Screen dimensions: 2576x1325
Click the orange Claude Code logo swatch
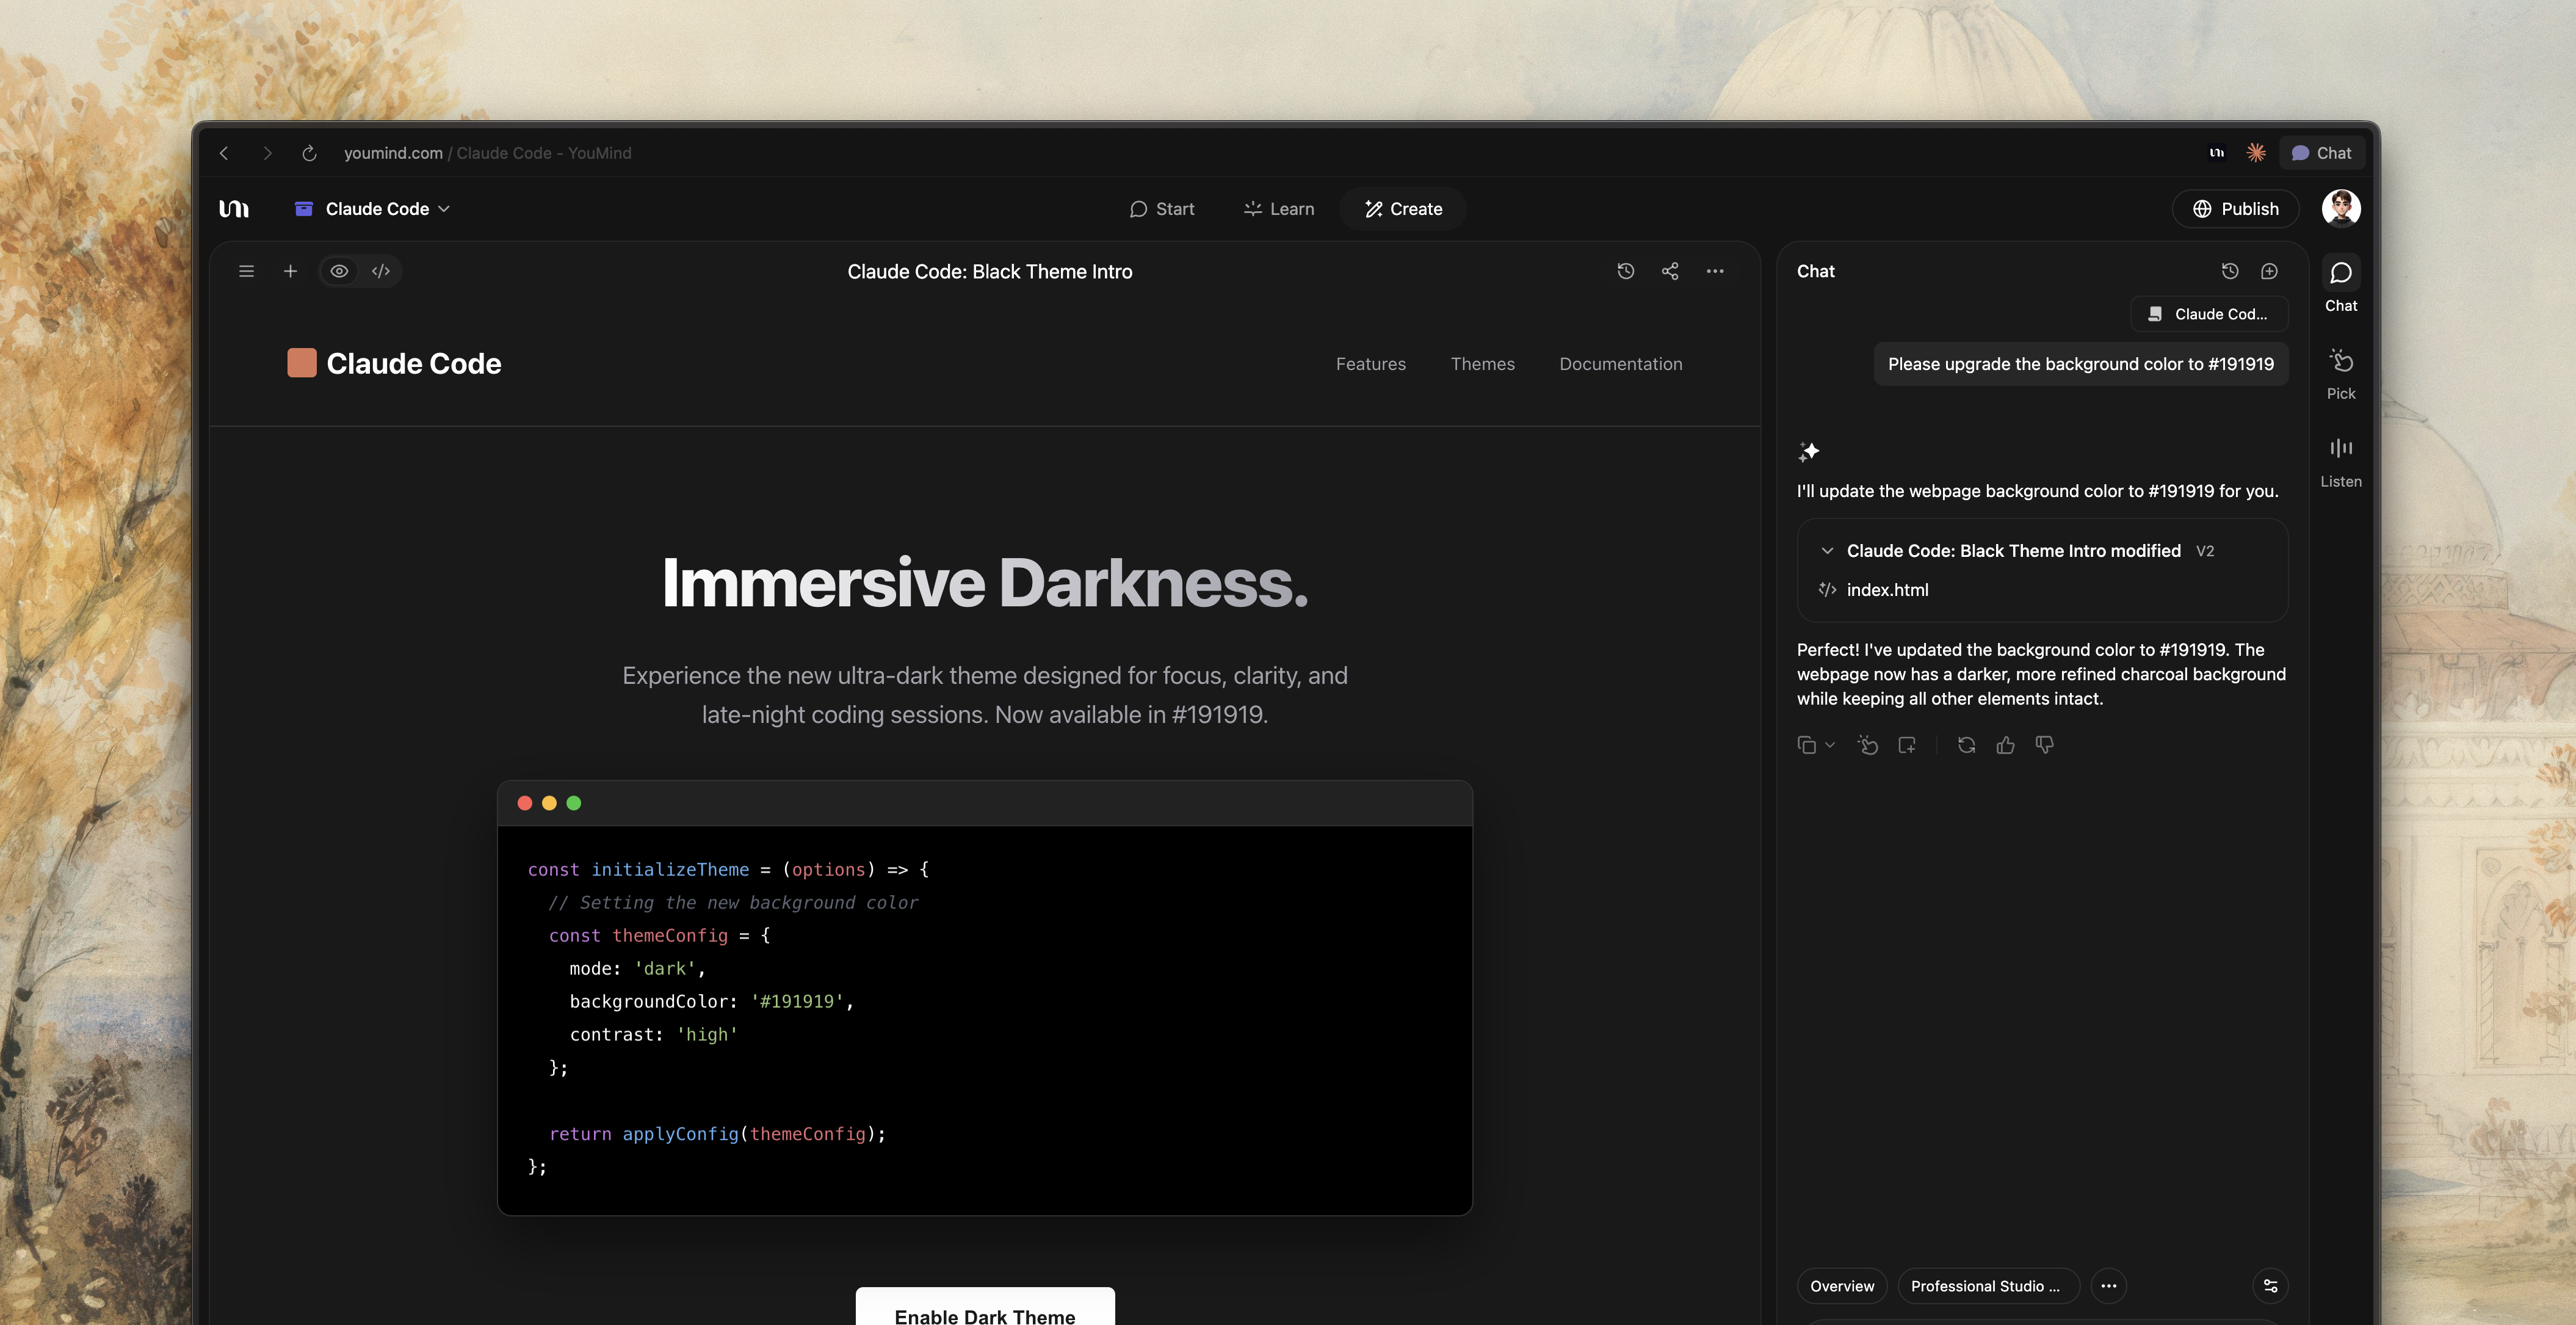click(x=302, y=363)
